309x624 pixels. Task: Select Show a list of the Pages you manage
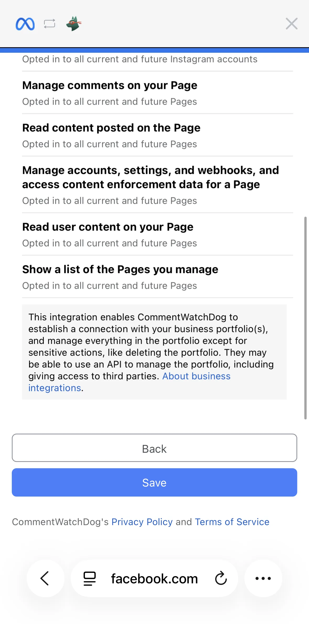157,277
